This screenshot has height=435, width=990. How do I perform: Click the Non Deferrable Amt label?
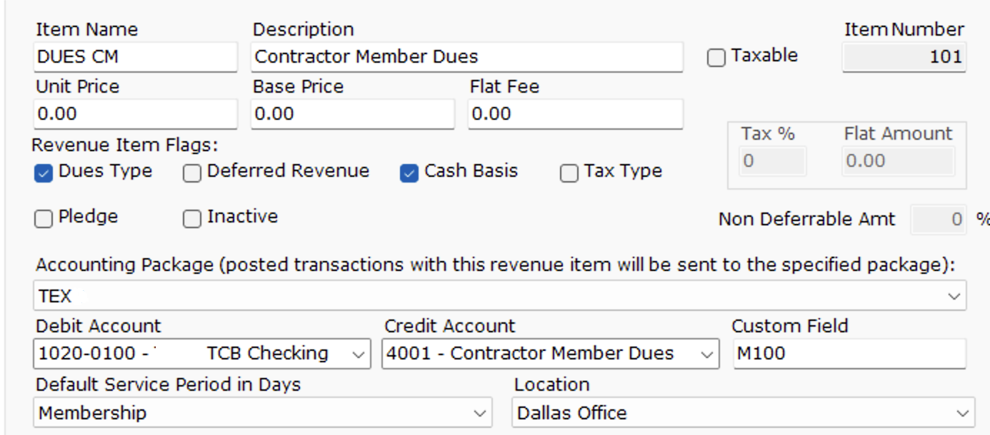807,220
